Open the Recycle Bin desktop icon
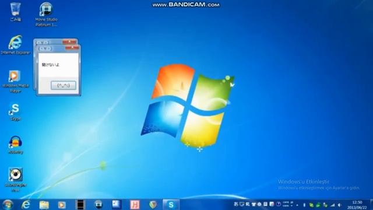Image resolution: width=373 pixels, height=210 pixels. [16, 12]
